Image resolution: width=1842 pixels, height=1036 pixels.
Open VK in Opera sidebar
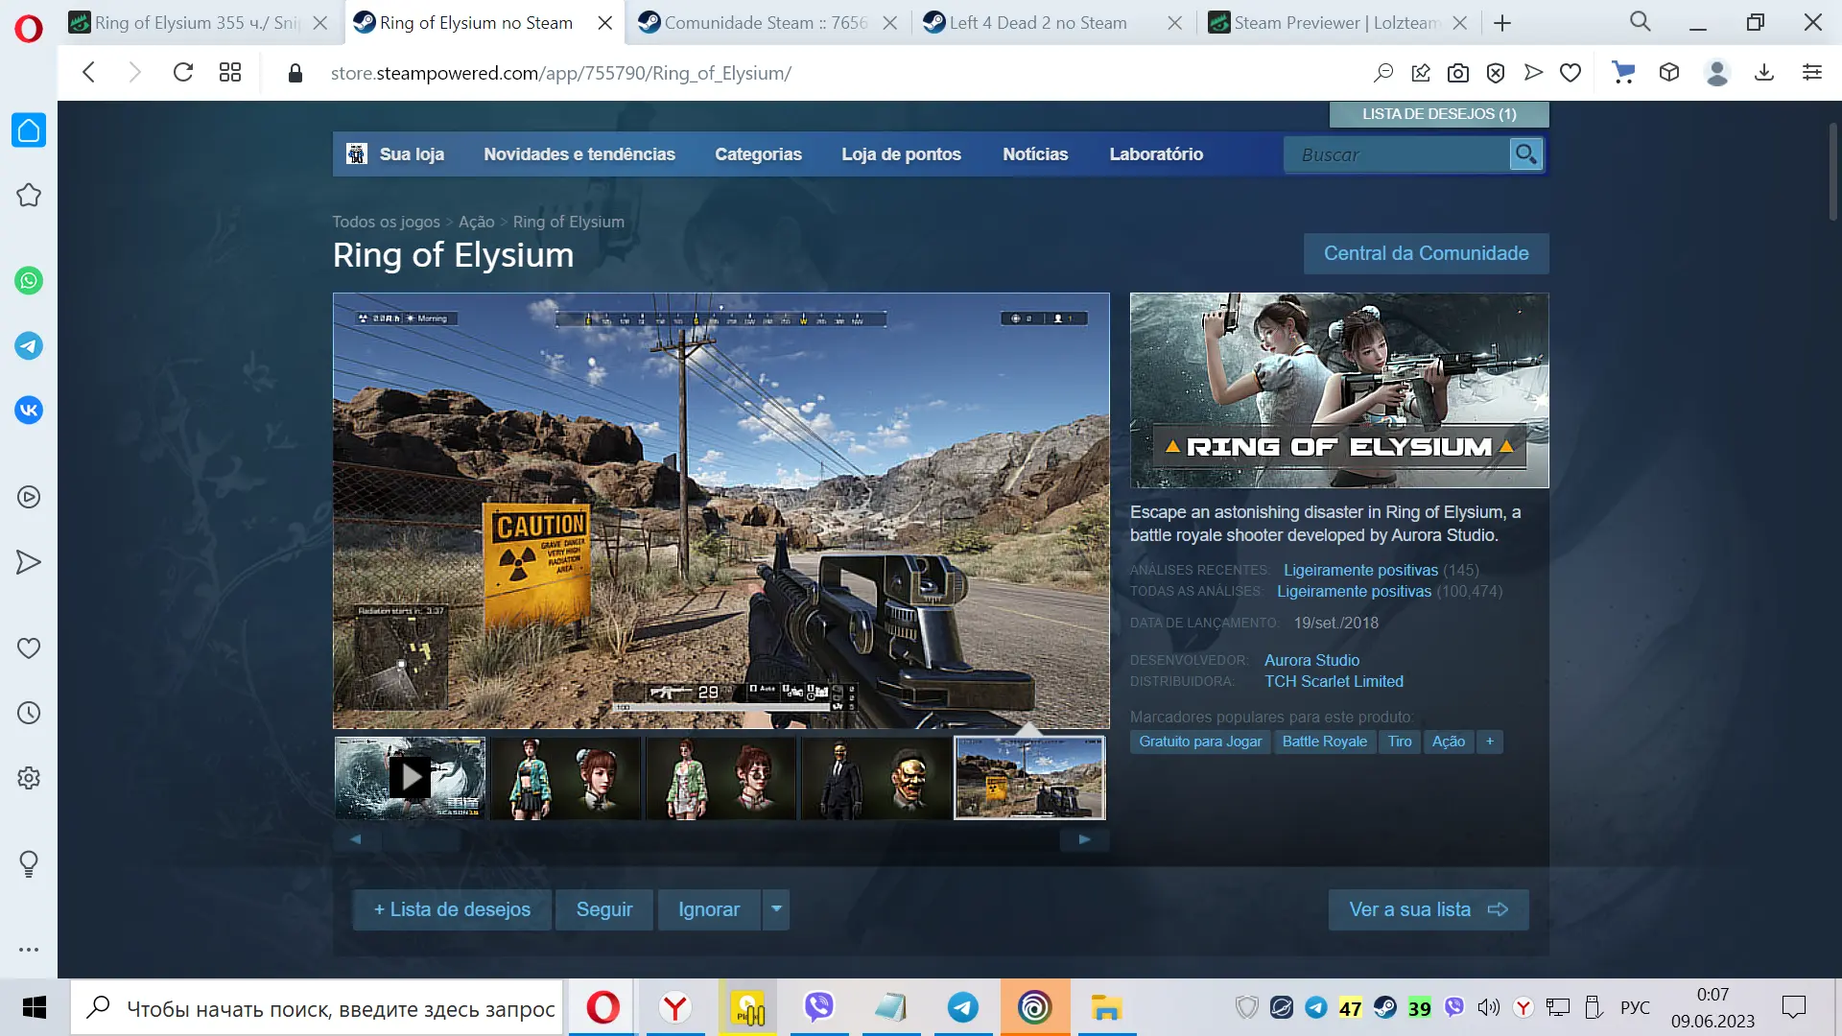tap(29, 411)
